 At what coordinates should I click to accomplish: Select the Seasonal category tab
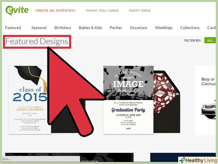(x=39, y=28)
